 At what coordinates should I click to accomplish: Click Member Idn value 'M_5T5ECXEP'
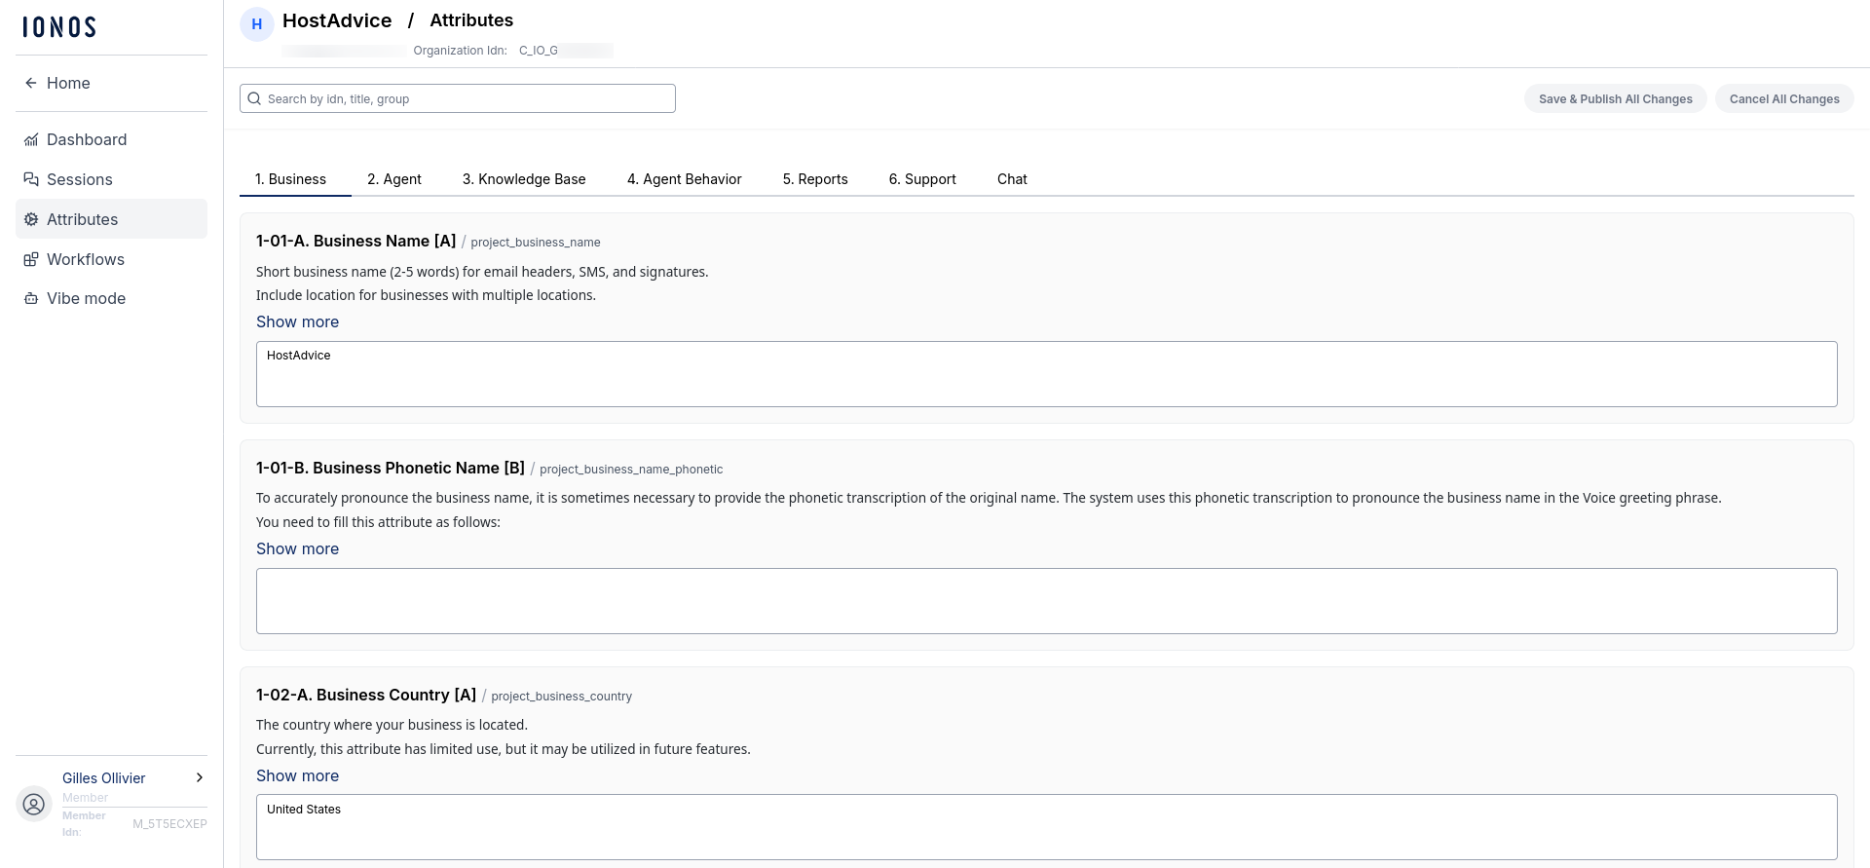[x=169, y=824]
